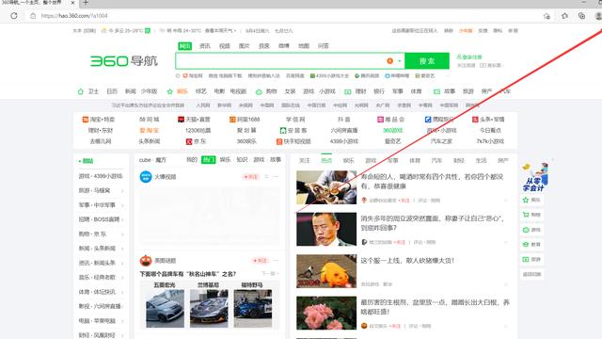Click the collections icon in browser toolbar
Image resolution: width=602 pixels, height=339 pixels.
[581, 16]
